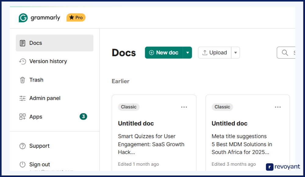Click the Apps grid icon
Screen dimensions: 305x177
coord(22,117)
